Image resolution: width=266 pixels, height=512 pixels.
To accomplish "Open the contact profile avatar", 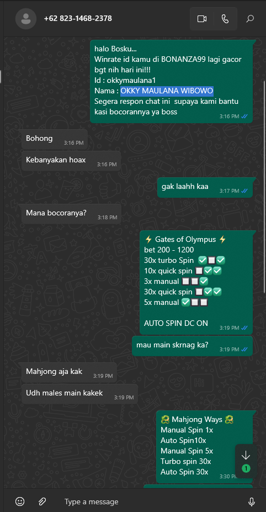I will 26,19.
